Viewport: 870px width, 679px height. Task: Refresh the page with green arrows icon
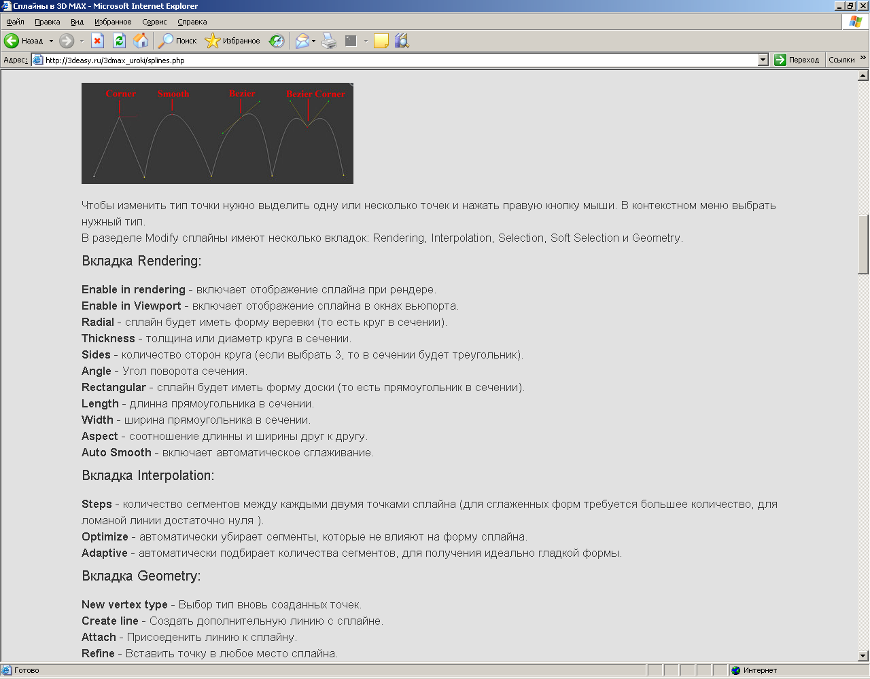[119, 41]
